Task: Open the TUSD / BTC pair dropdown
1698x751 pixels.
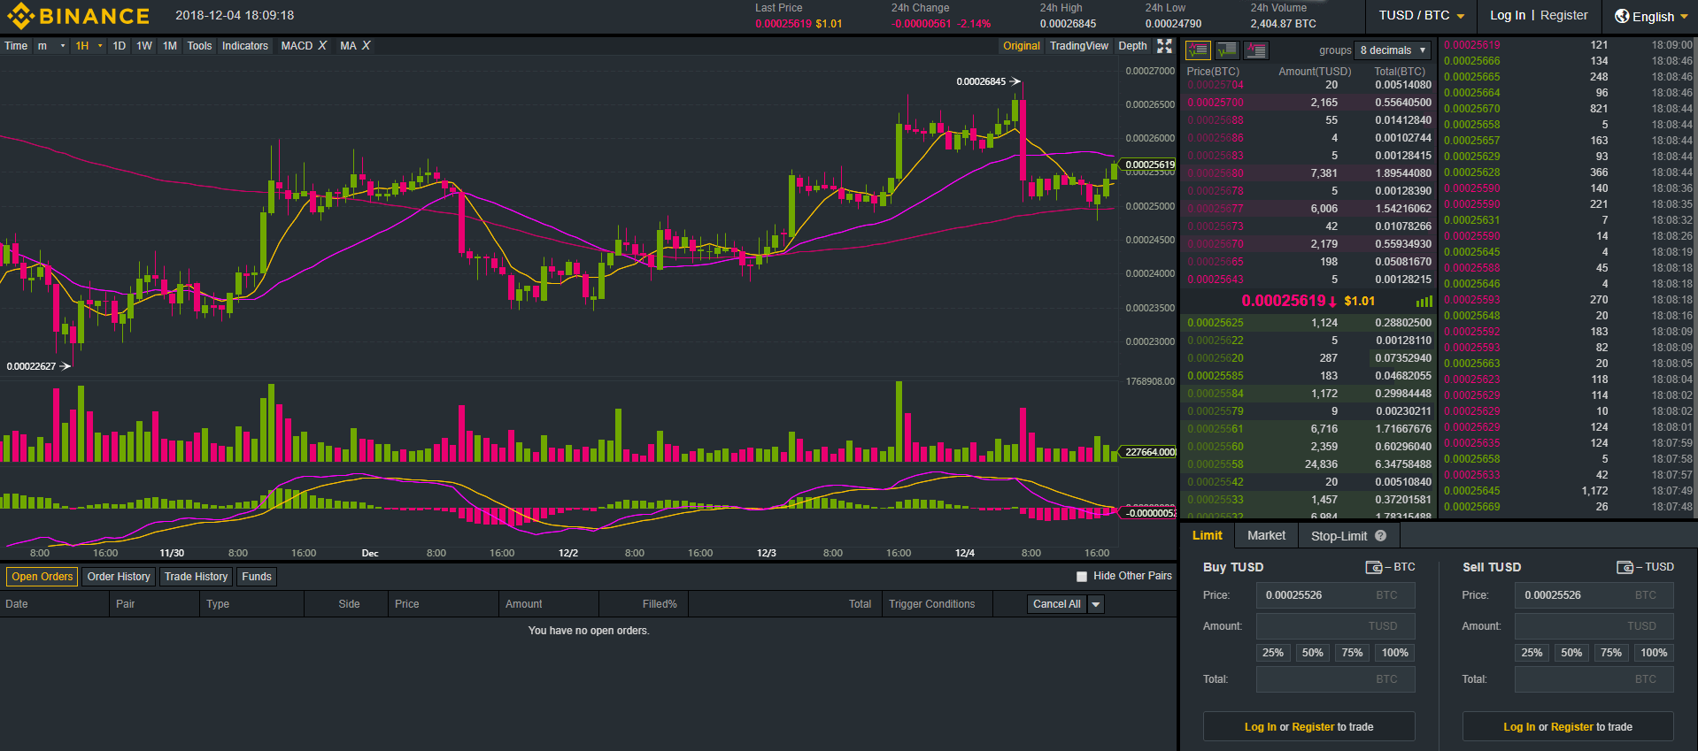Action: (x=1421, y=16)
